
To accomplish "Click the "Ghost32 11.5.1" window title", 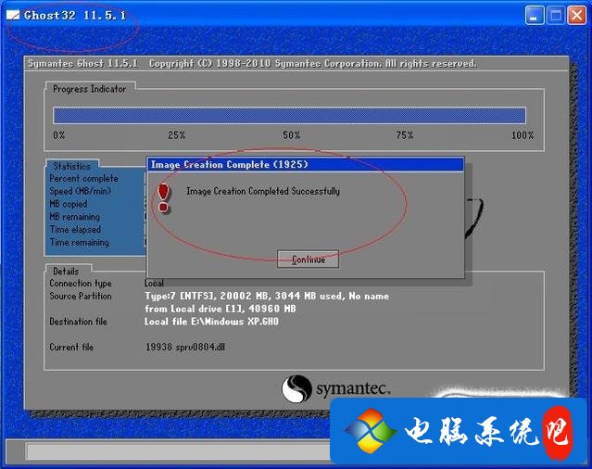I will (x=75, y=16).
